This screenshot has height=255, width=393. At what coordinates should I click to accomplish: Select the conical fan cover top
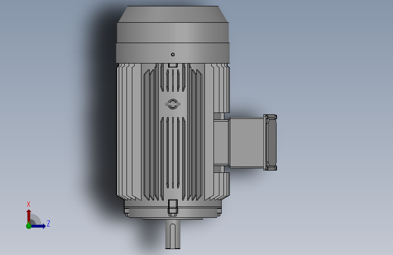coord(173,14)
